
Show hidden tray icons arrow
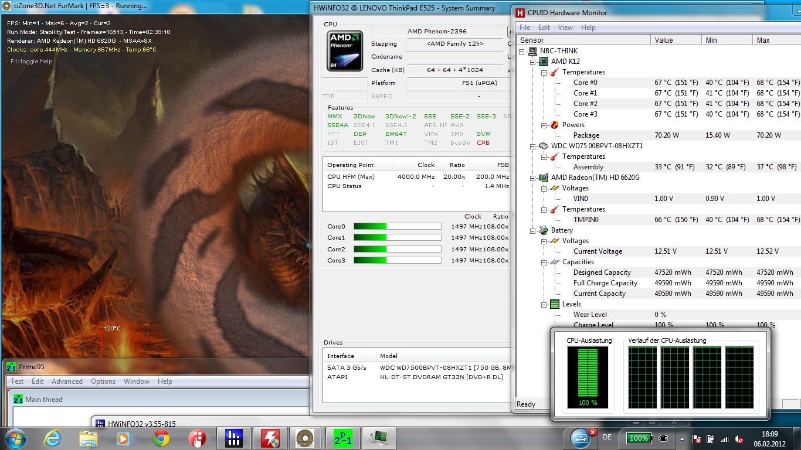681,439
